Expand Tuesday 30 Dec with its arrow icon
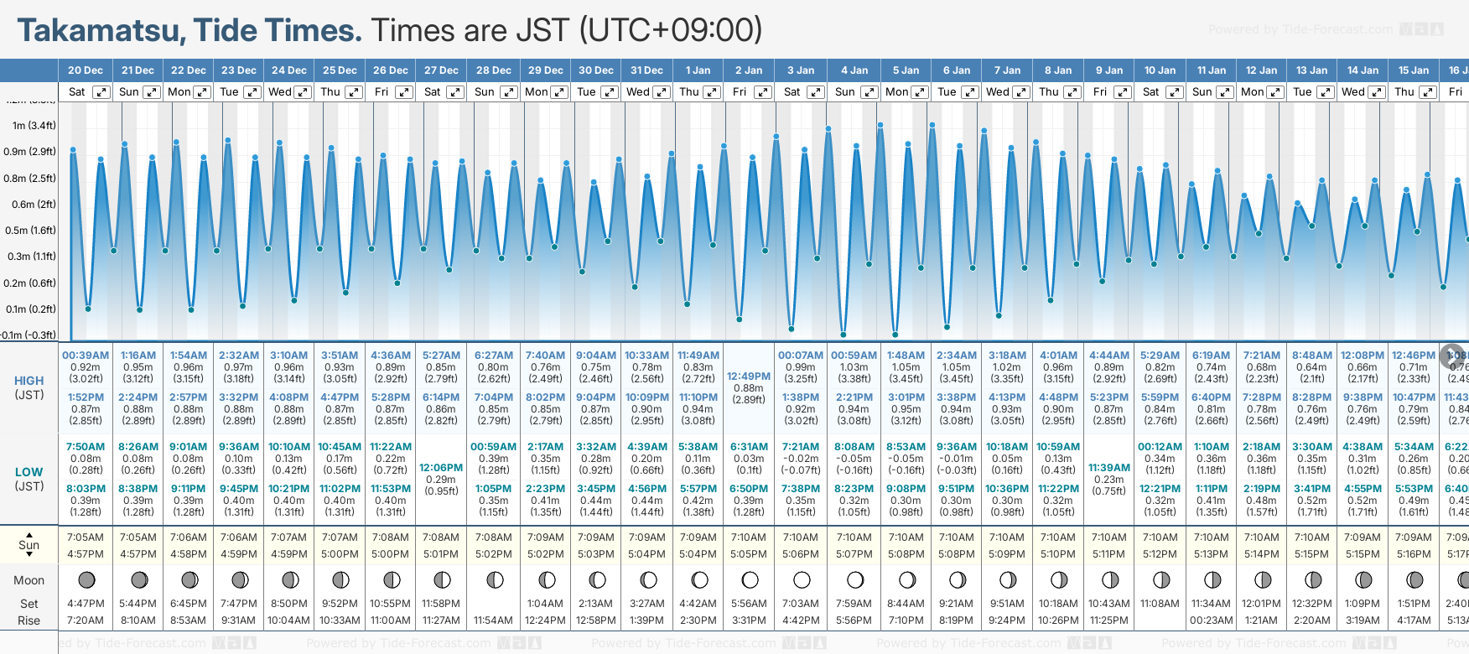This screenshot has height=654, width=1469. point(610,92)
